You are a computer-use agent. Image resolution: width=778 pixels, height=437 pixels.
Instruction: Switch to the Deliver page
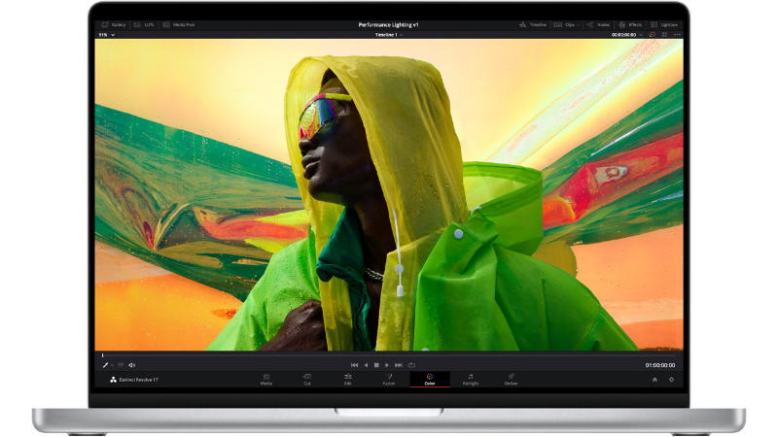(x=512, y=380)
